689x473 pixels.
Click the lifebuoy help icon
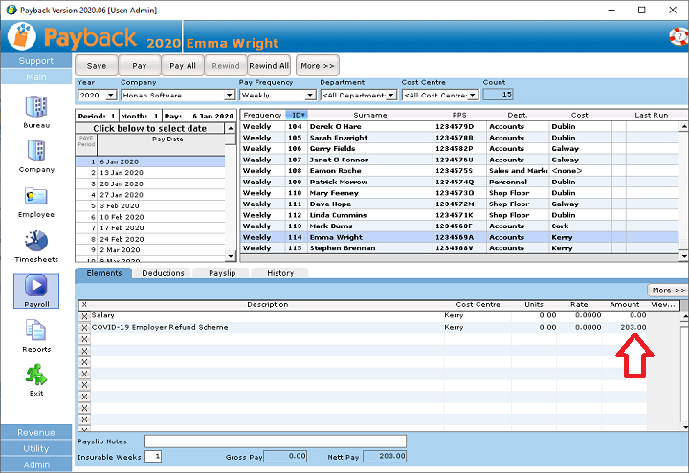[677, 36]
